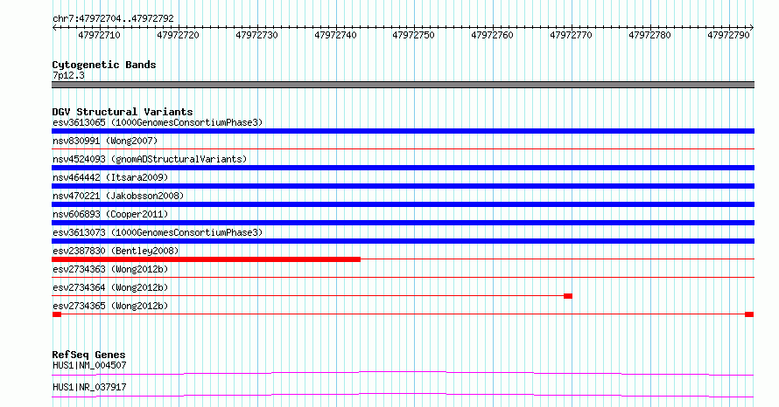Click the blue bar under nsv606893
This screenshot has width=779, height=407.
click(403, 223)
